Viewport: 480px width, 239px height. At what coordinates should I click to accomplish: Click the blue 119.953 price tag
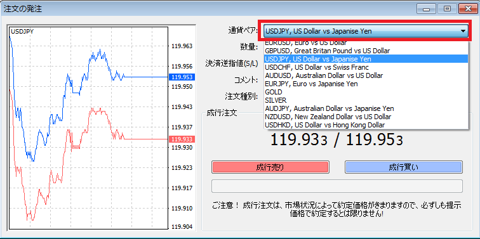(x=178, y=77)
